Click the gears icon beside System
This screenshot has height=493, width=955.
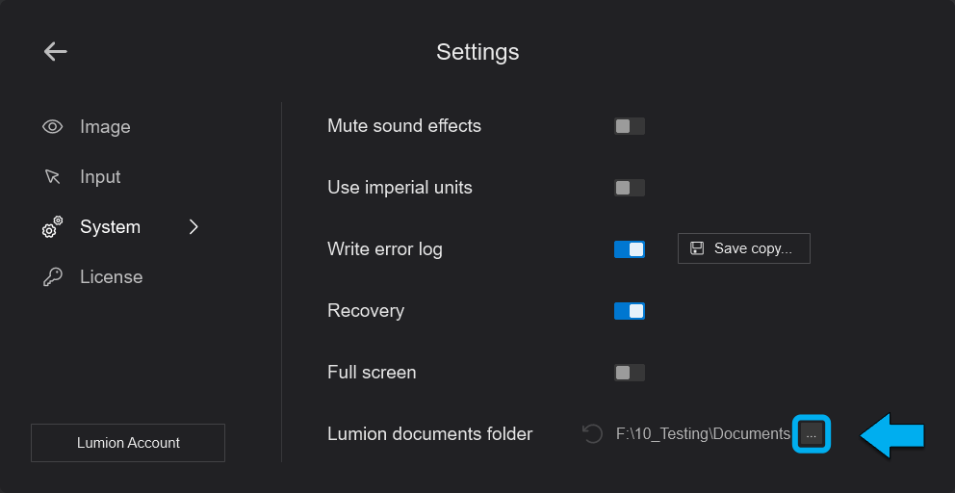pos(52,228)
